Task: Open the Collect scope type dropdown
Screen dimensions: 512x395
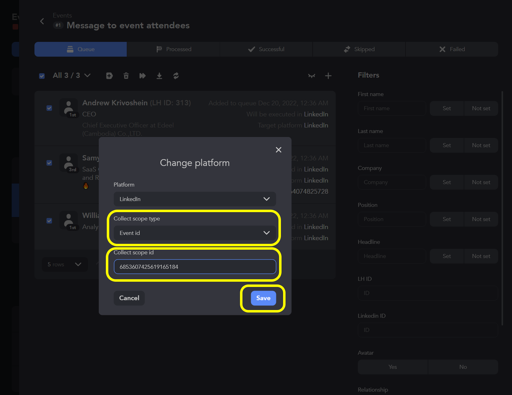Action: (x=195, y=233)
